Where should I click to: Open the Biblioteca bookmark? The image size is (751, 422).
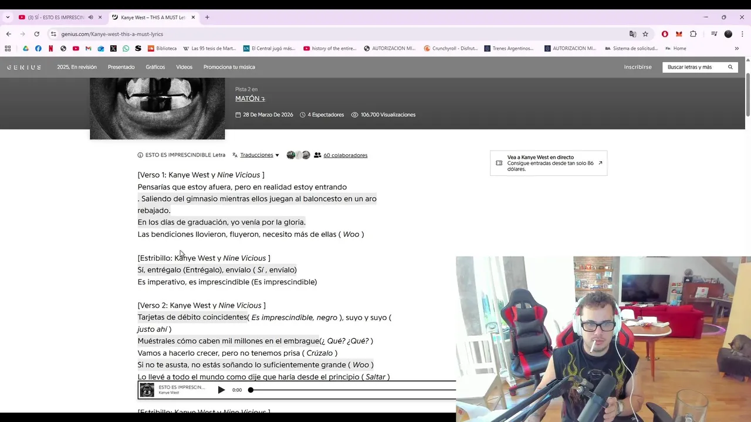[x=163, y=49]
